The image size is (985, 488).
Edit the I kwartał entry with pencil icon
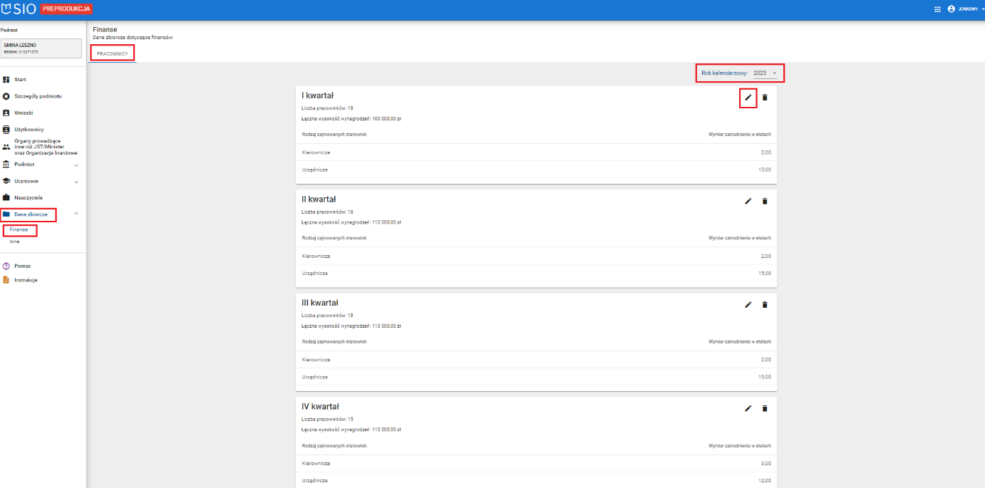tap(748, 98)
